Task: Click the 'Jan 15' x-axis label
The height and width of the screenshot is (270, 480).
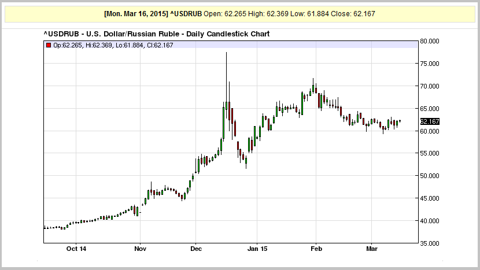Action: [x=257, y=249]
